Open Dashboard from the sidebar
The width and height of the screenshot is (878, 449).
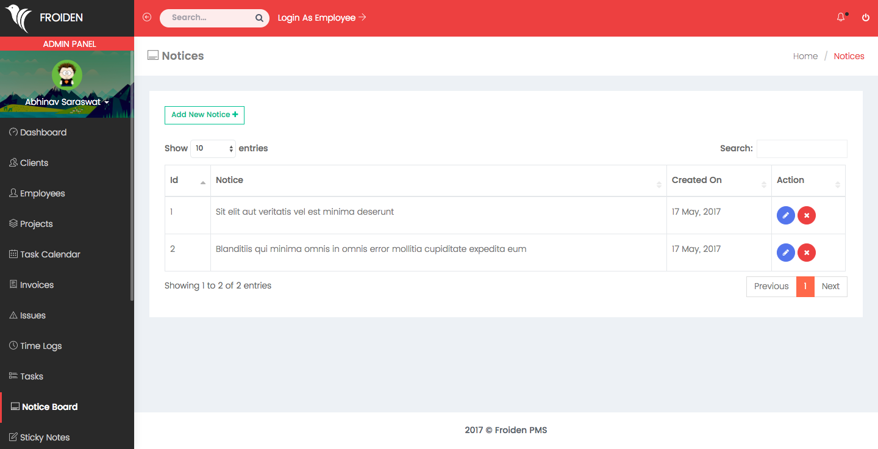43,132
